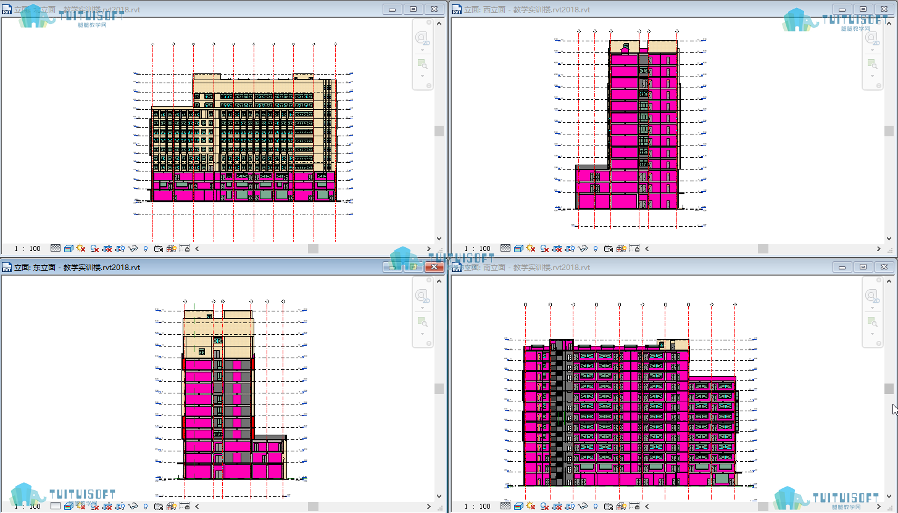Viewport: 898px width, 513px height.
Task: Click 1 : 100 scale button in south view
Action: point(478,506)
